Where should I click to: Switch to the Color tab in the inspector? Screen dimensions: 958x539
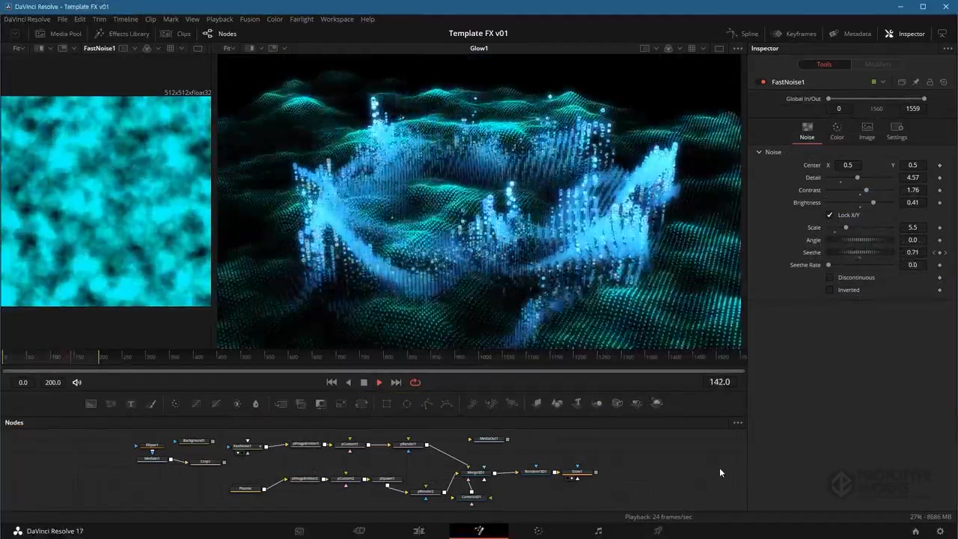(837, 131)
